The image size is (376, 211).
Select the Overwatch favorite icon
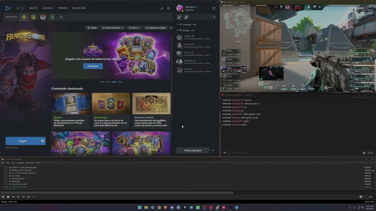(43, 17)
